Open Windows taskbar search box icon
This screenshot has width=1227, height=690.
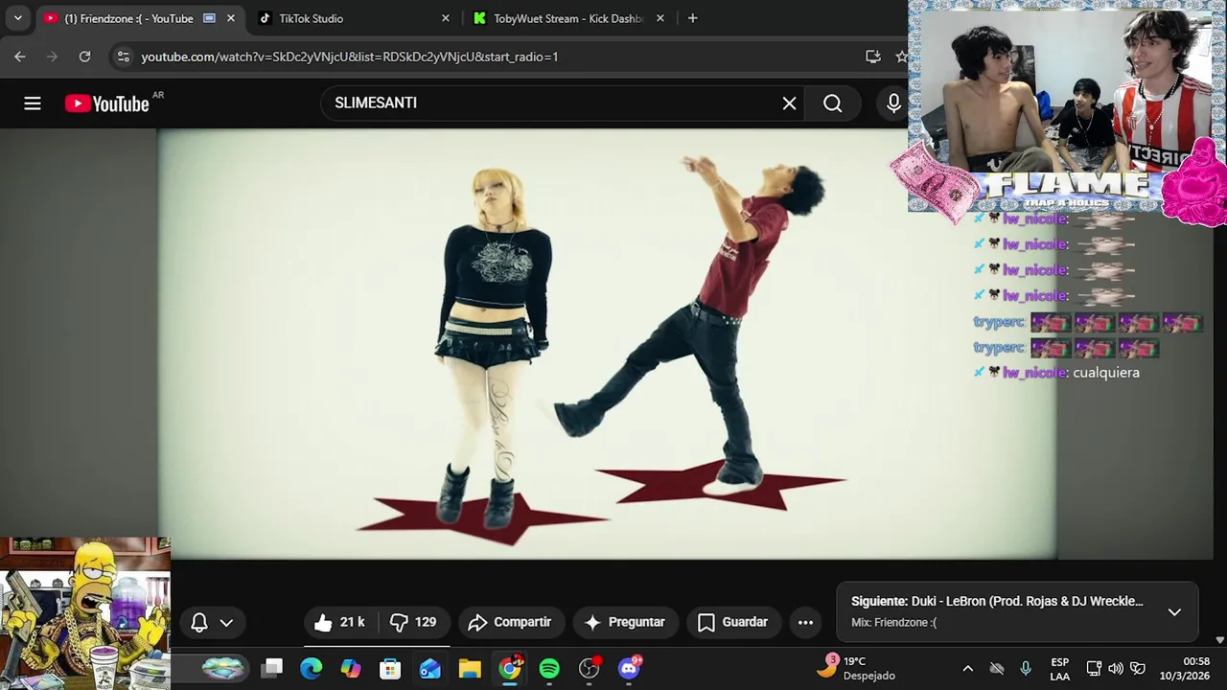222,668
